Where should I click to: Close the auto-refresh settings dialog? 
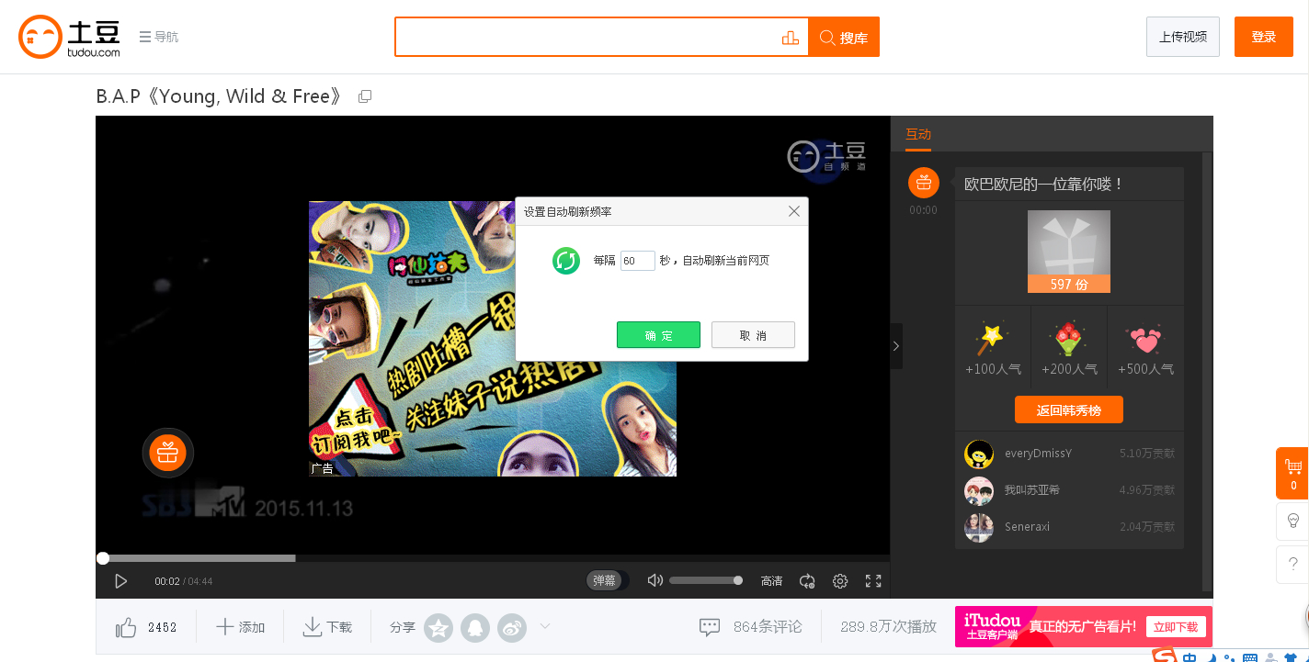[x=794, y=211]
